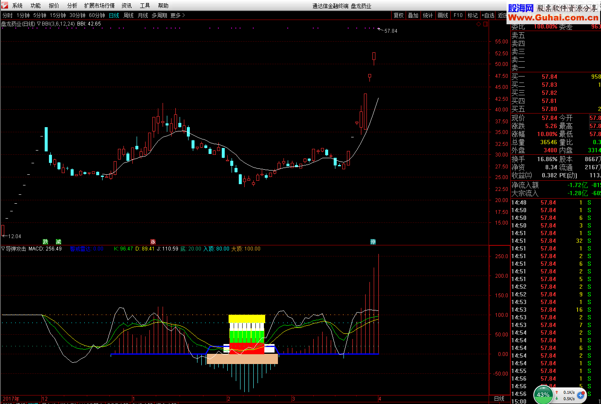Click the 净流入额 -1.72亿 value
Viewport: 601px width, 404px height.
coord(578,185)
